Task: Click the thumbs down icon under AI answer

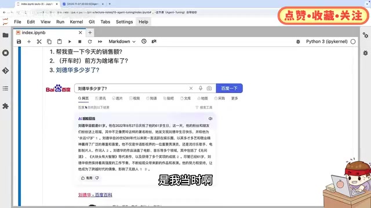Action: pos(97,178)
